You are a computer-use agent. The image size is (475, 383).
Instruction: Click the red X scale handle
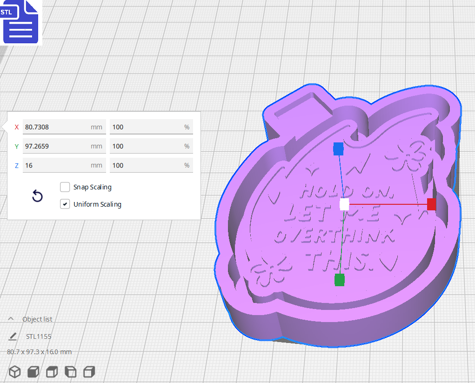tap(430, 203)
